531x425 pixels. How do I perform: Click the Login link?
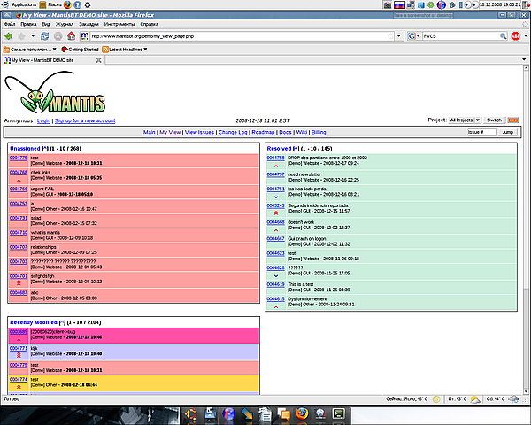[43, 120]
